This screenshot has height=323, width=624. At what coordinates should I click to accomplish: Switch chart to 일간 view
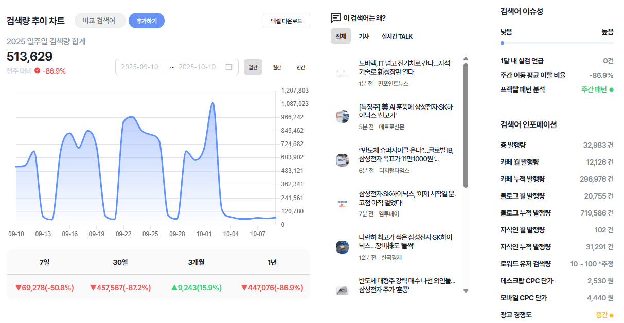click(253, 67)
